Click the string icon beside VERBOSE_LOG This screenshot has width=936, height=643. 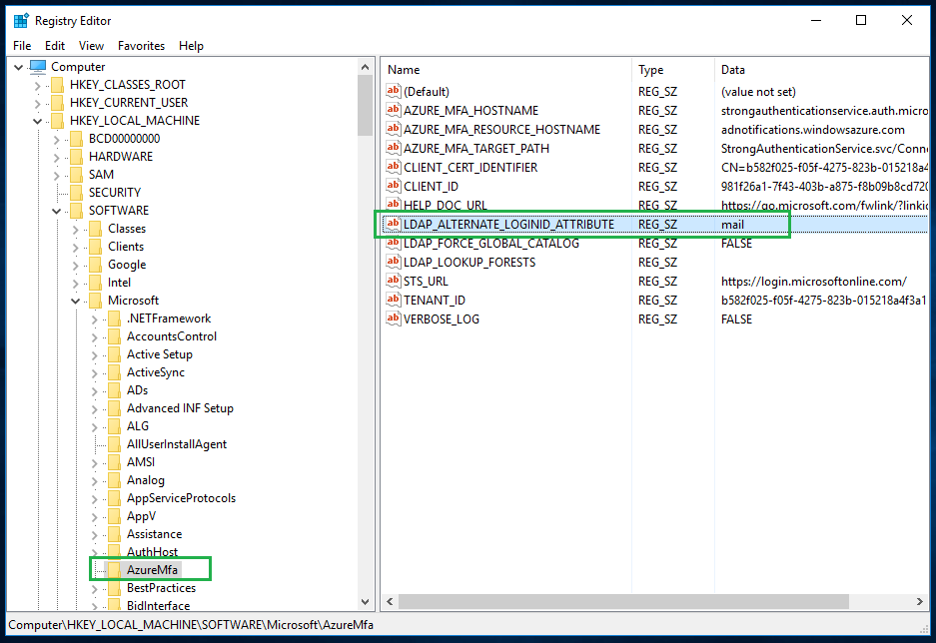pos(394,320)
